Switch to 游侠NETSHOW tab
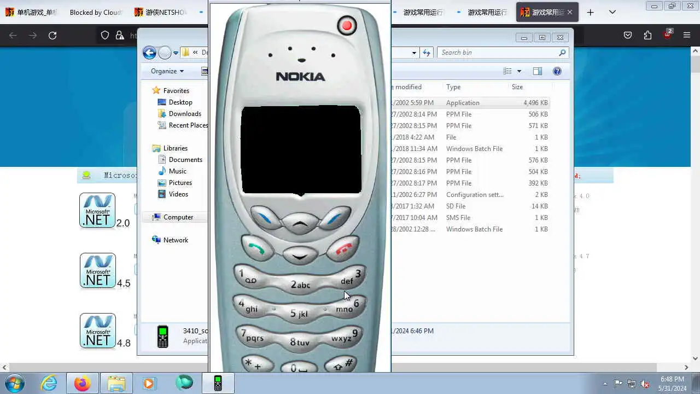This screenshot has width=700, height=394. [x=160, y=12]
